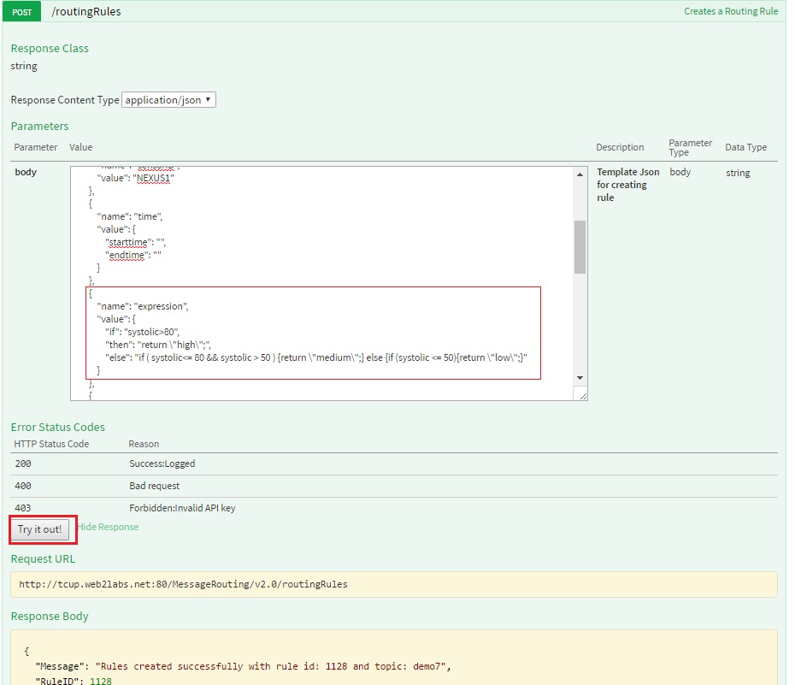Click the Creates a Routing Rule link

(x=730, y=12)
